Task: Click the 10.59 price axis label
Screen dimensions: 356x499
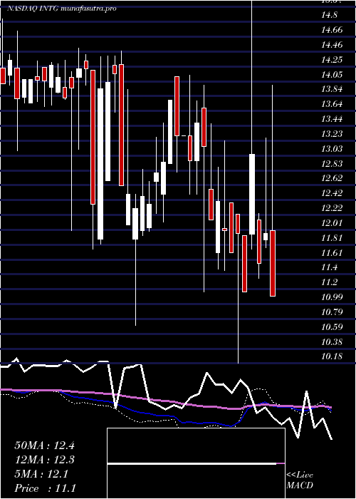Action: [333, 327]
